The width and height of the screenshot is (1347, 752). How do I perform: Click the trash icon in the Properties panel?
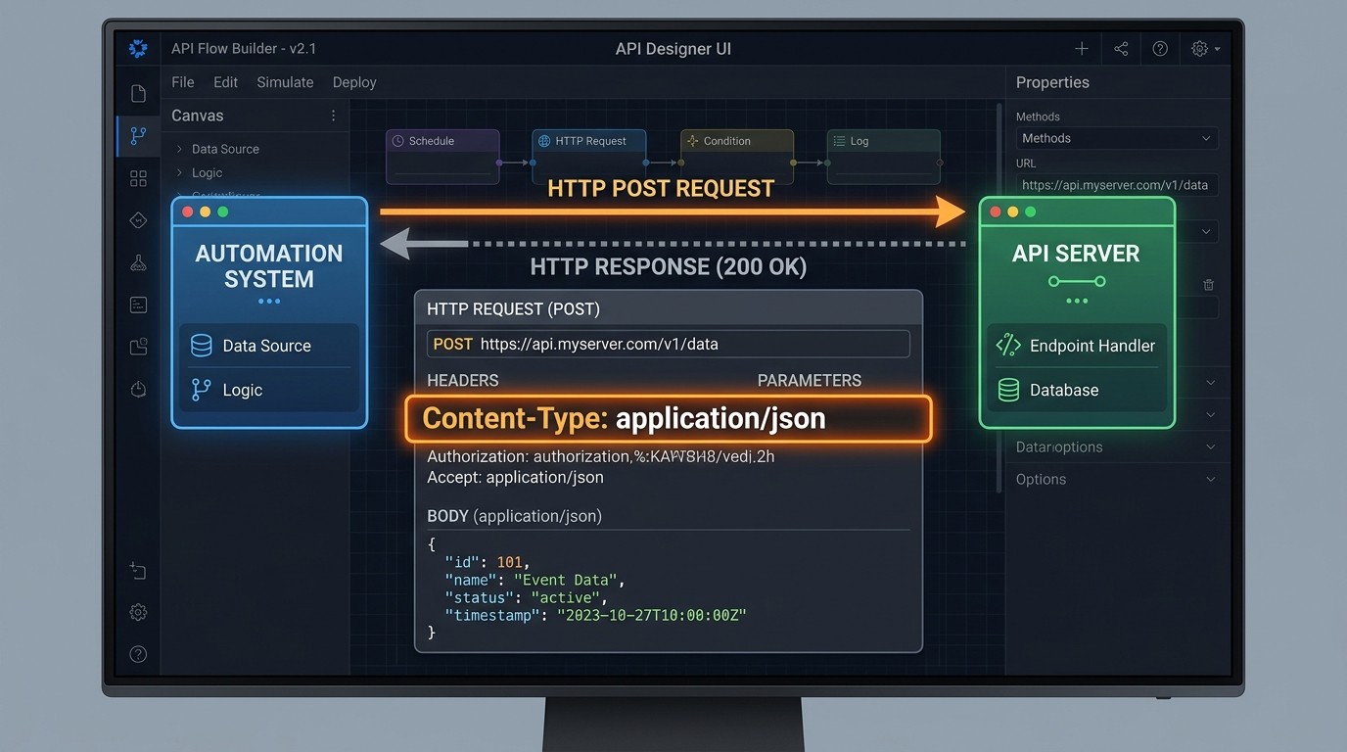point(1208,285)
